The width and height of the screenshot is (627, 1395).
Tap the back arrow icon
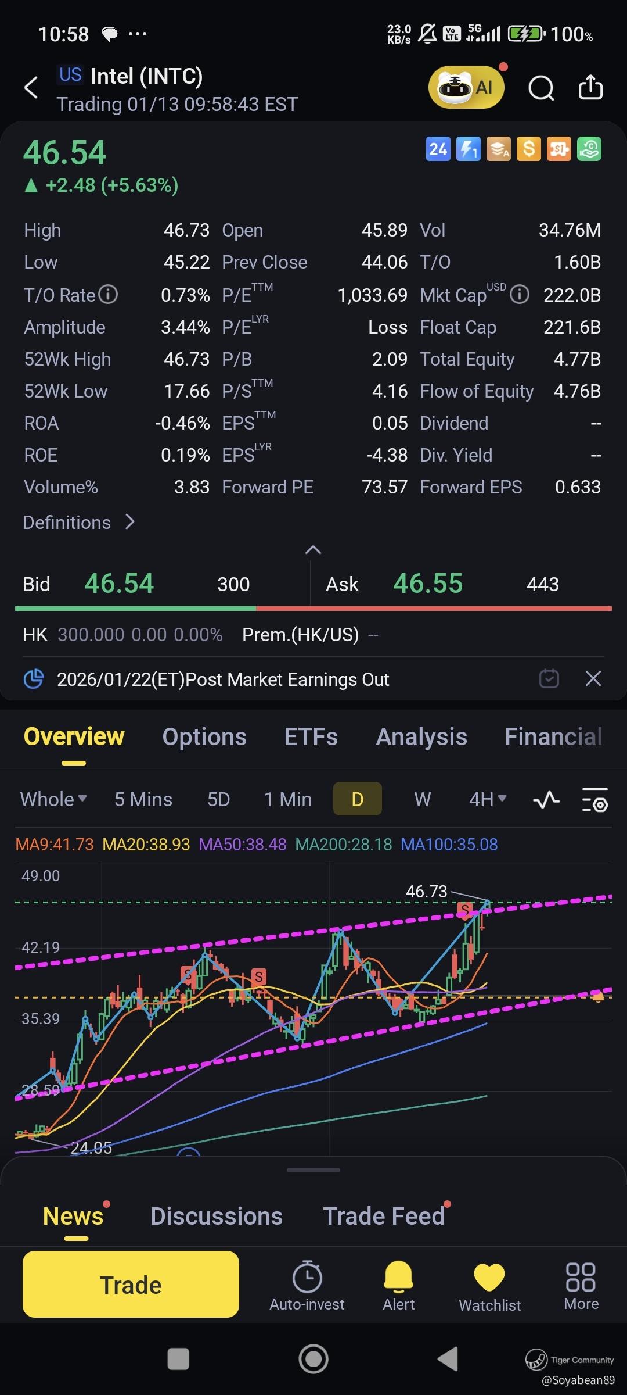31,88
